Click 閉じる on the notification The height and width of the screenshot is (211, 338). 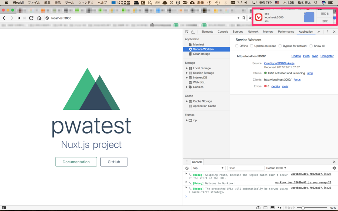tap(325, 14)
